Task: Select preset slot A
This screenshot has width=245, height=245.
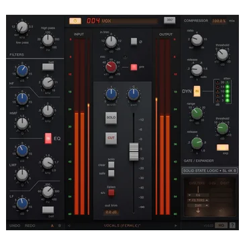Action: pos(52,226)
